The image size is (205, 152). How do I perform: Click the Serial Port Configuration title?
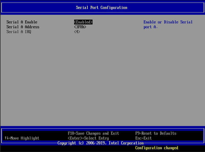point(101,7)
